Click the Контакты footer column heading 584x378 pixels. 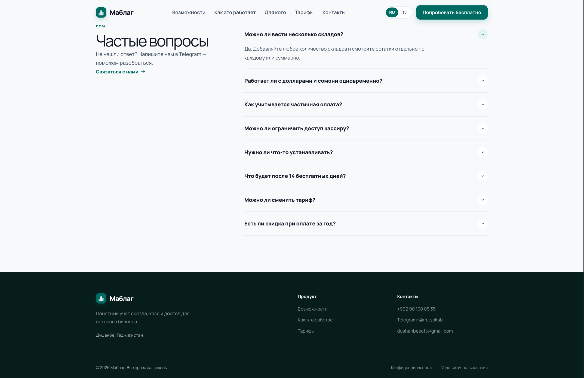pyautogui.click(x=407, y=296)
